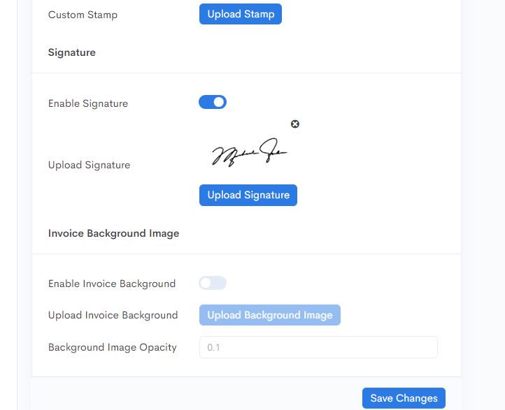Click the Upload Background Image button
The width and height of the screenshot is (505, 410).
[x=269, y=315]
